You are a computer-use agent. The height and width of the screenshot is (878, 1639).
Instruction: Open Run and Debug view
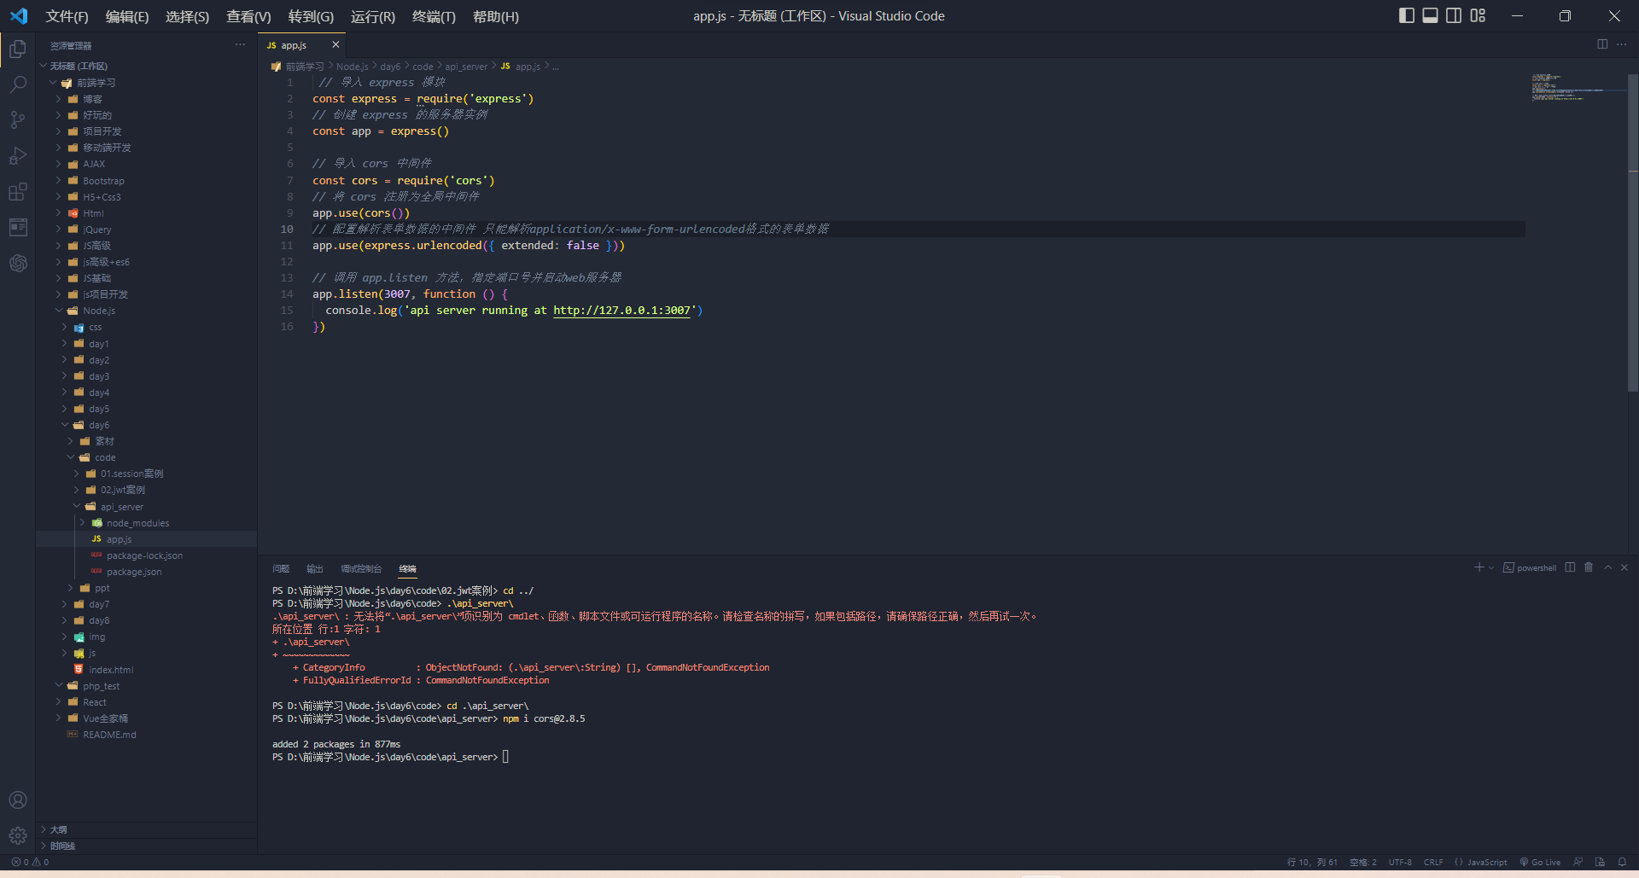point(18,156)
